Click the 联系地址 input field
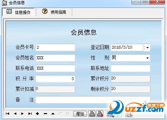Image resolution: width=167 pixels, height=120 pixels. (x=130, y=68)
